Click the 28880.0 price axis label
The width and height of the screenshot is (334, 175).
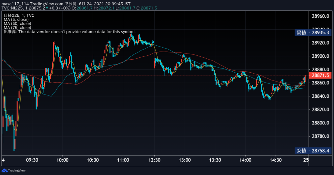click(x=320, y=69)
